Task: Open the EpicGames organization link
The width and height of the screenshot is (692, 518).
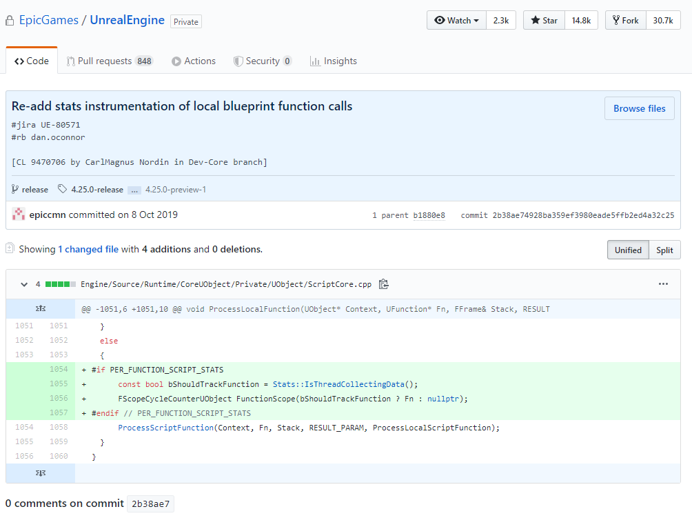Action: [x=48, y=20]
